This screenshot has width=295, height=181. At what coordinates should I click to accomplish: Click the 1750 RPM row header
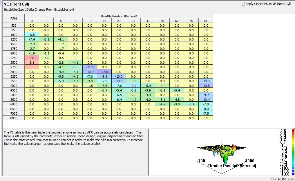(x=14, y=49)
